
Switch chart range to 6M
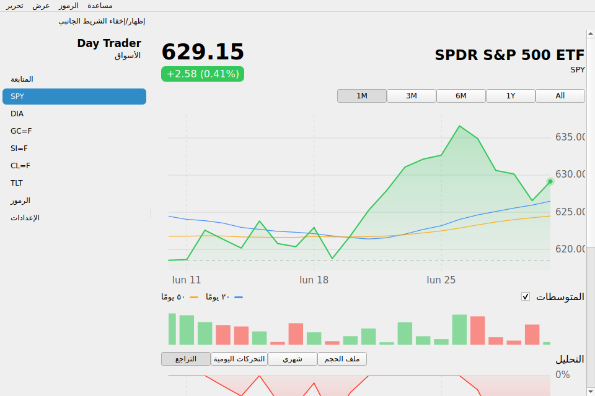click(461, 96)
